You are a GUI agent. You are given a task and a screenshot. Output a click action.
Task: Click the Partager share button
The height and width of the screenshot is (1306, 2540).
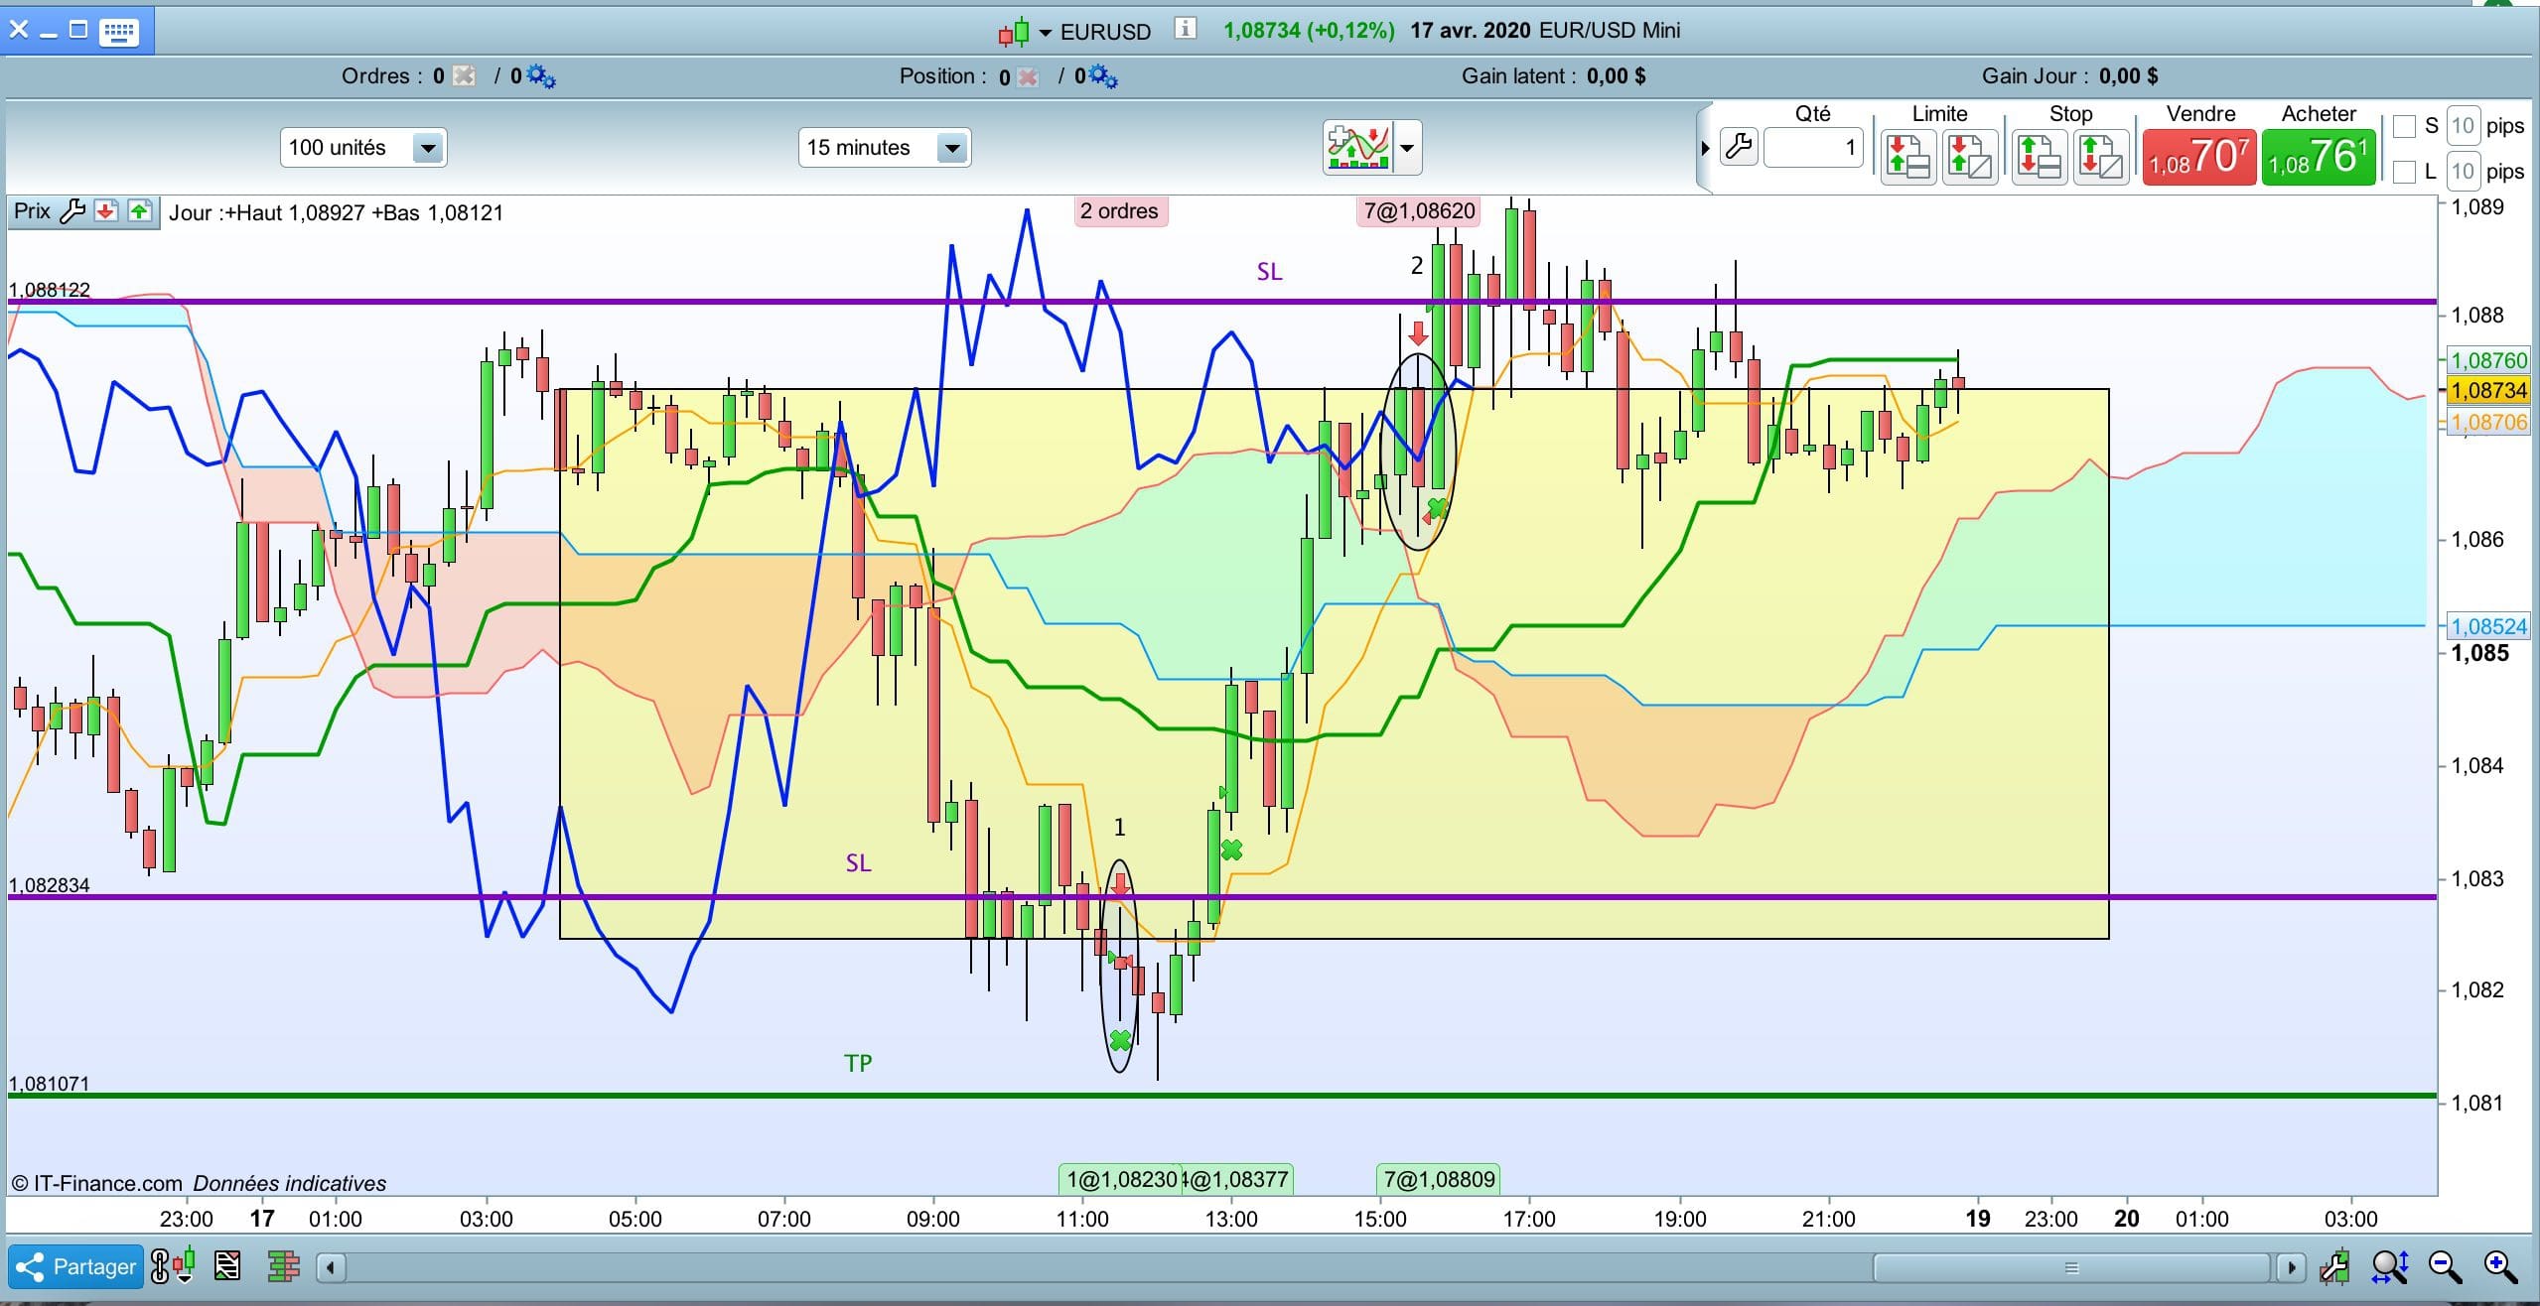click(x=76, y=1266)
